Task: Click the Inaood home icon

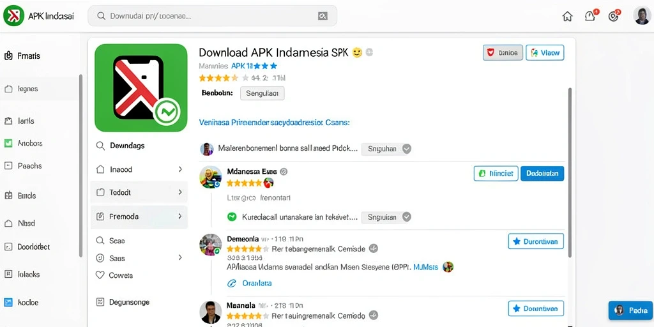Action: pyautogui.click(x=100, y=169)
